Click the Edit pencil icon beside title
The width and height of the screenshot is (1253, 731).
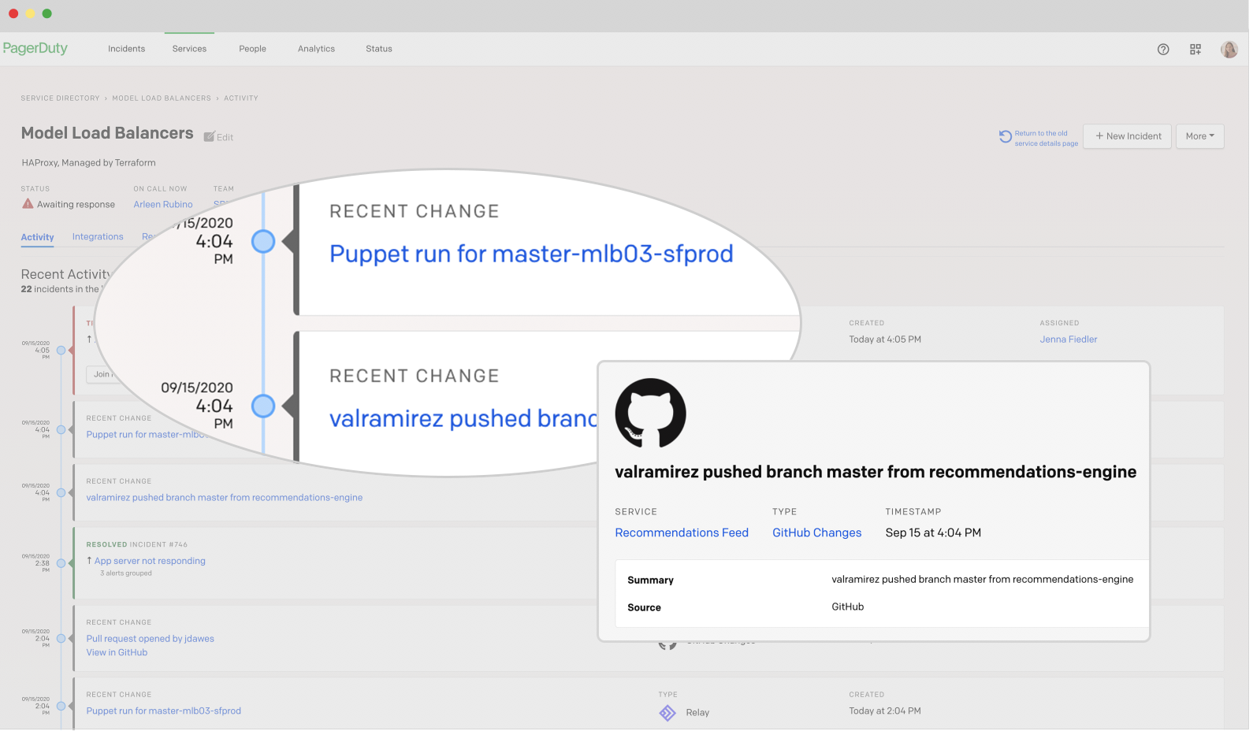[x=210, y=137]
